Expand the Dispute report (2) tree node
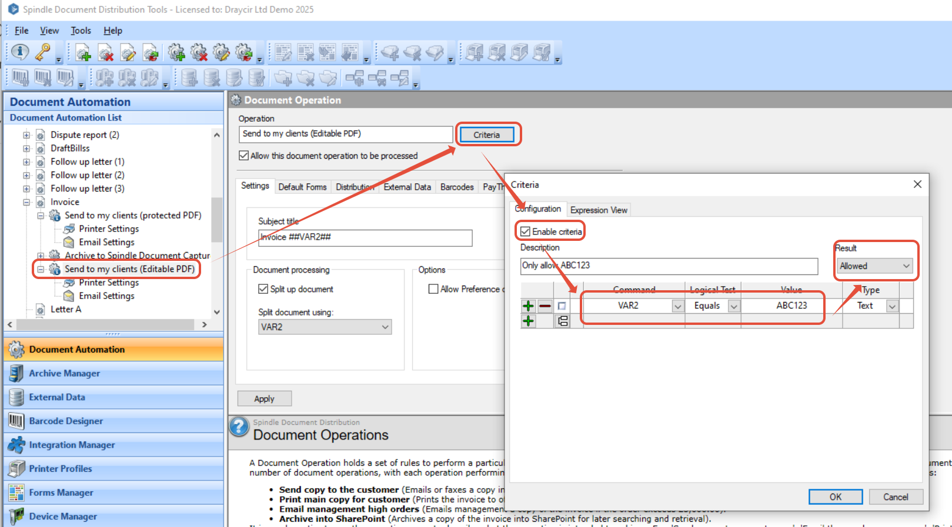 click(26, 135)
